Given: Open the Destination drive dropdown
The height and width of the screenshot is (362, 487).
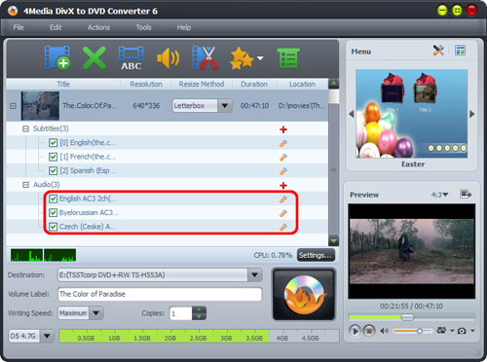Looking at the screenshot, I should 255,274.
